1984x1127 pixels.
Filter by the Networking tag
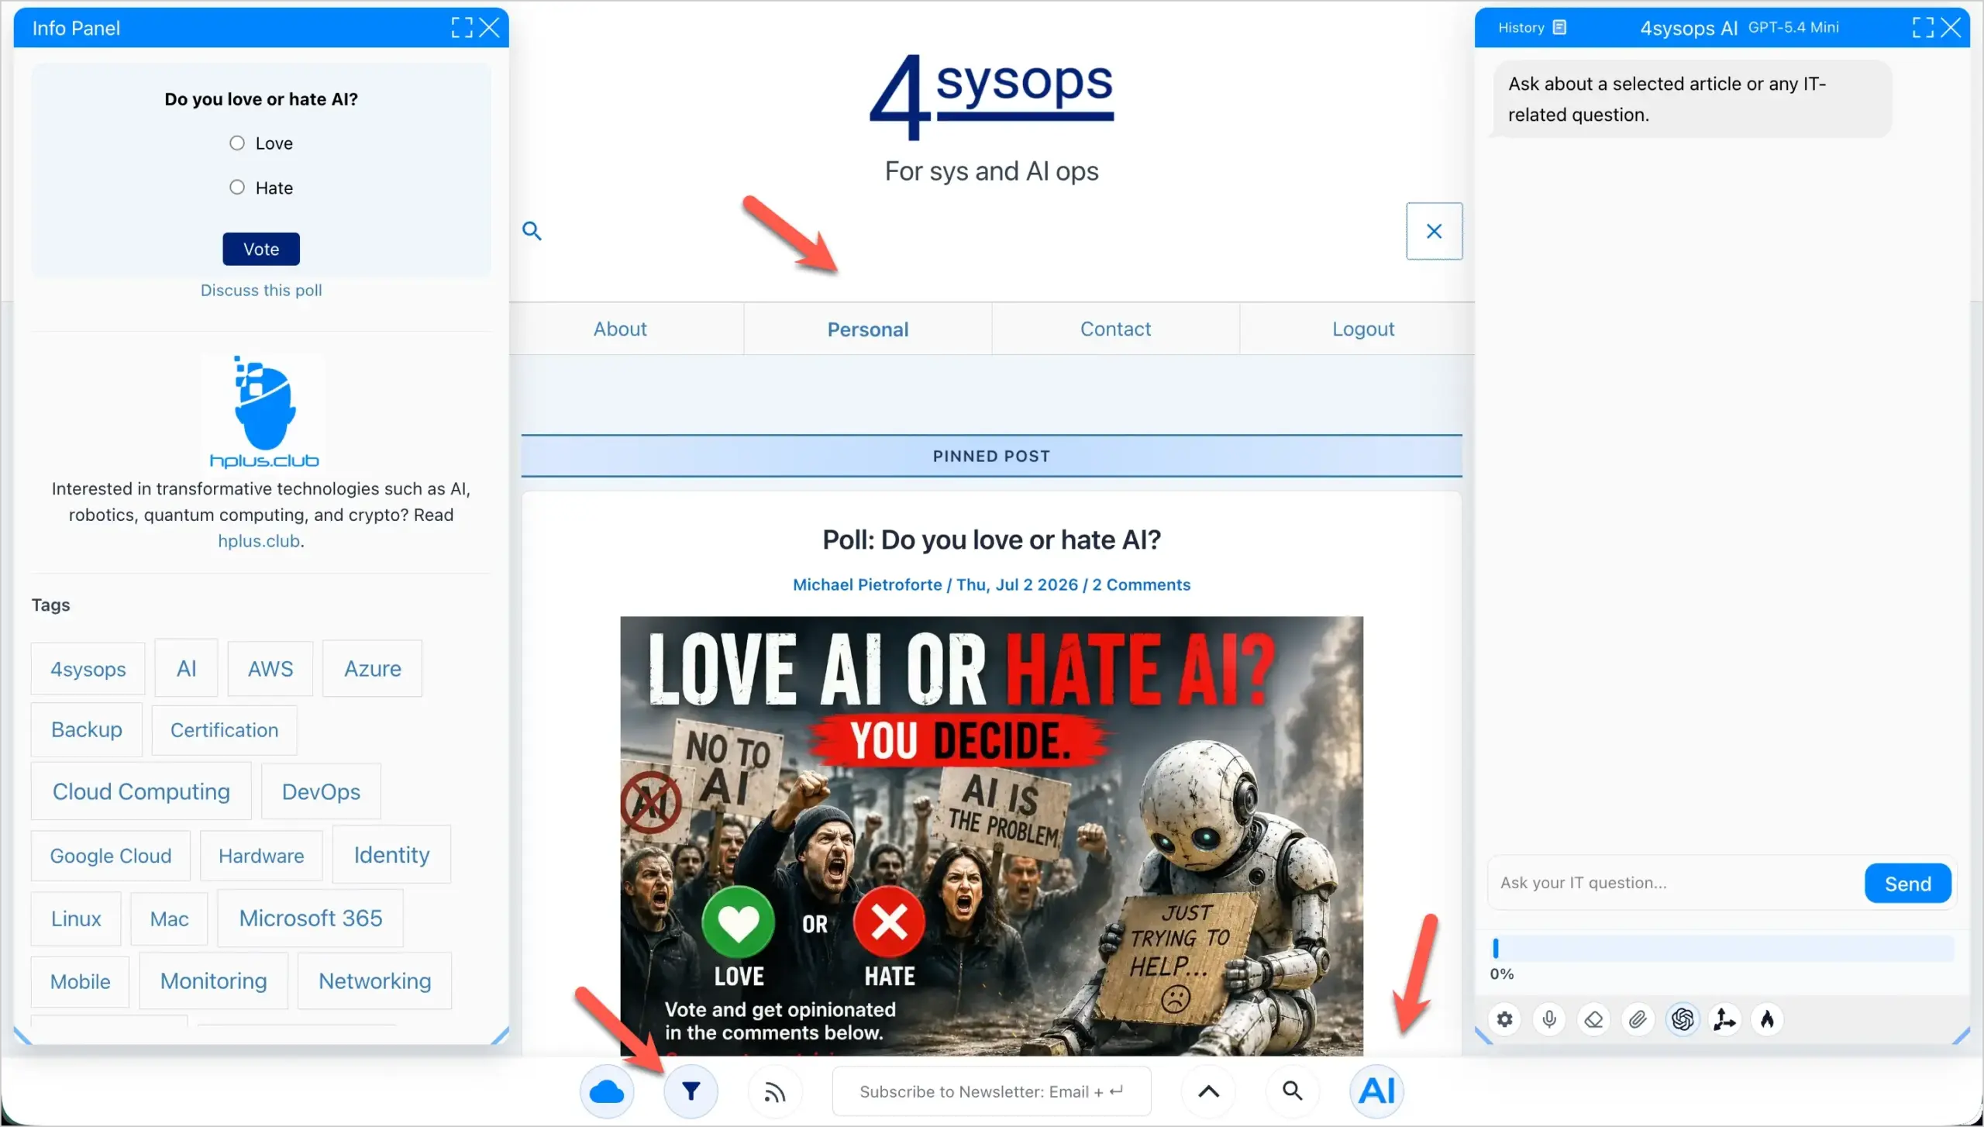(374, 981)
